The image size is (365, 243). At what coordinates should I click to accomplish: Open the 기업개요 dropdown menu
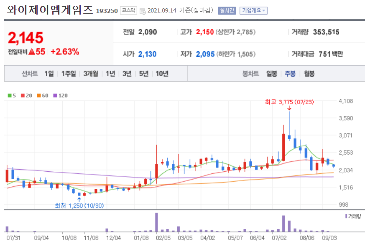click(x=252, y=10)
